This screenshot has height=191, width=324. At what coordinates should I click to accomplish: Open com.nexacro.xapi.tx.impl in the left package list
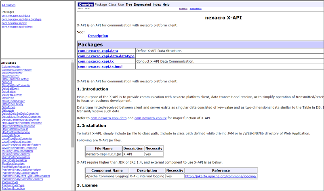pos(17,27)
